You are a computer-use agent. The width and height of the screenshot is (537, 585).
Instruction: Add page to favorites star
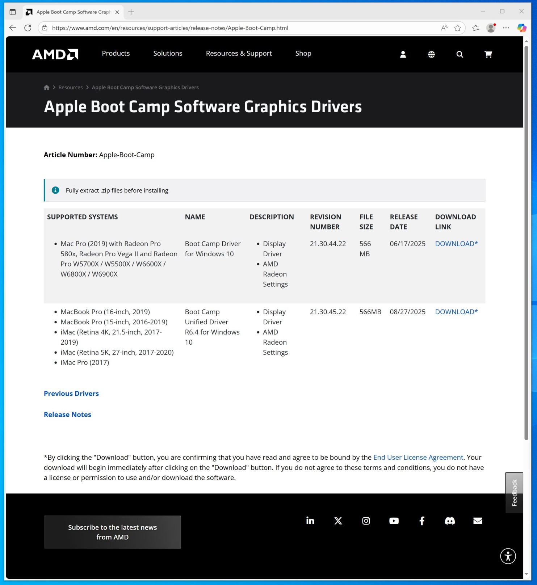(458, 28)
